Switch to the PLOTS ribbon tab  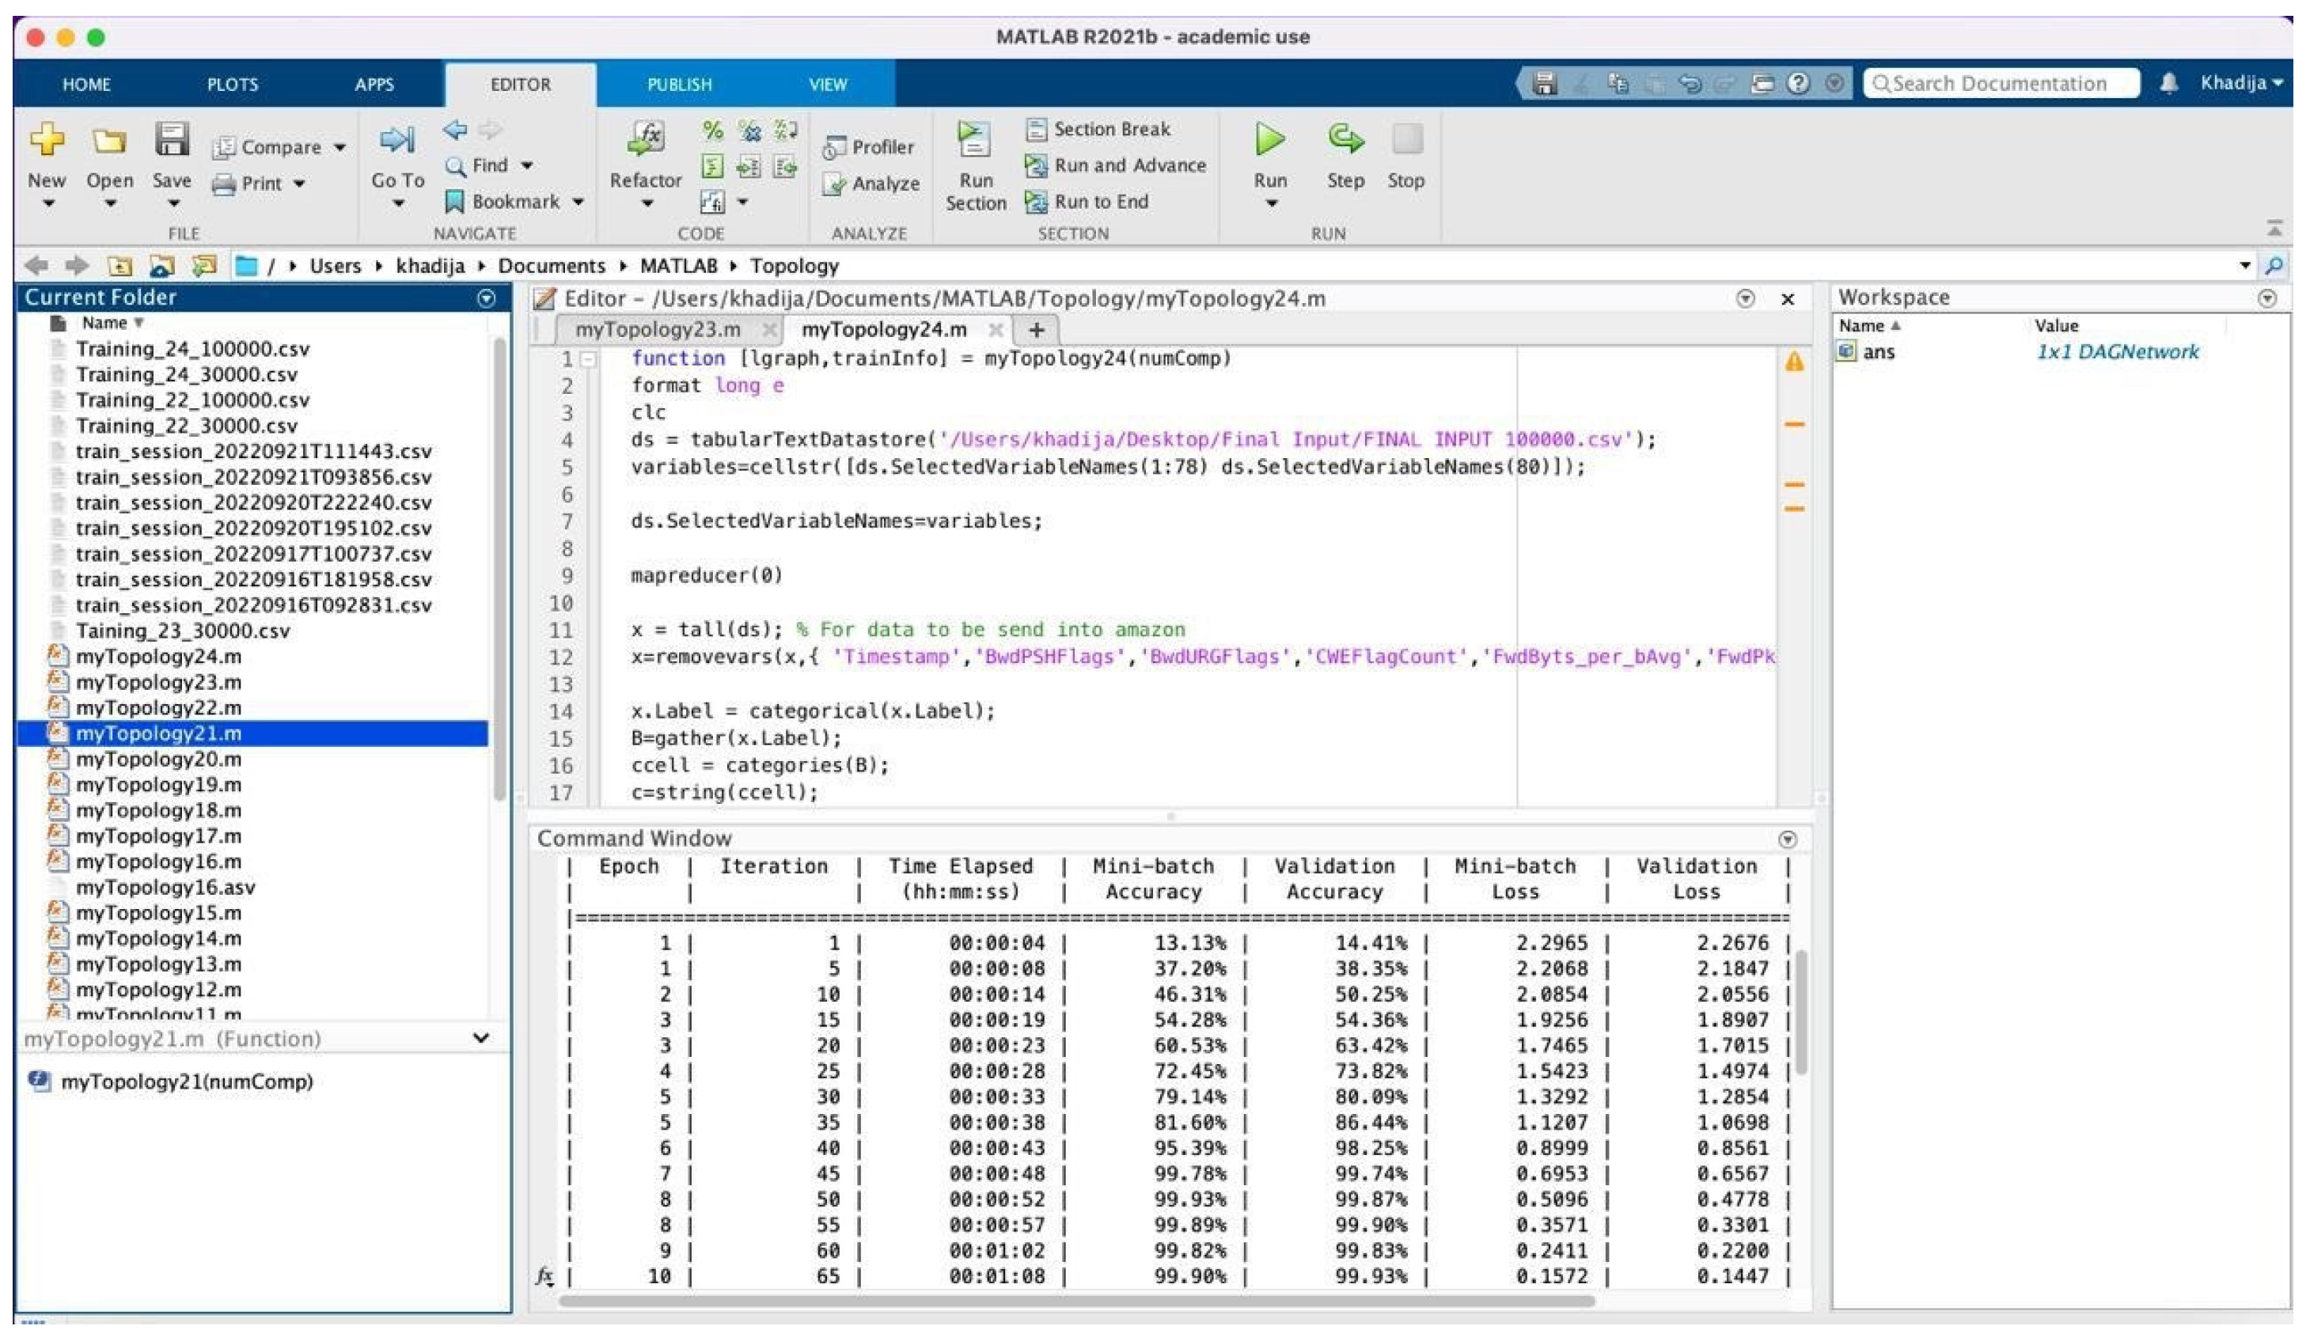[232, 85]
